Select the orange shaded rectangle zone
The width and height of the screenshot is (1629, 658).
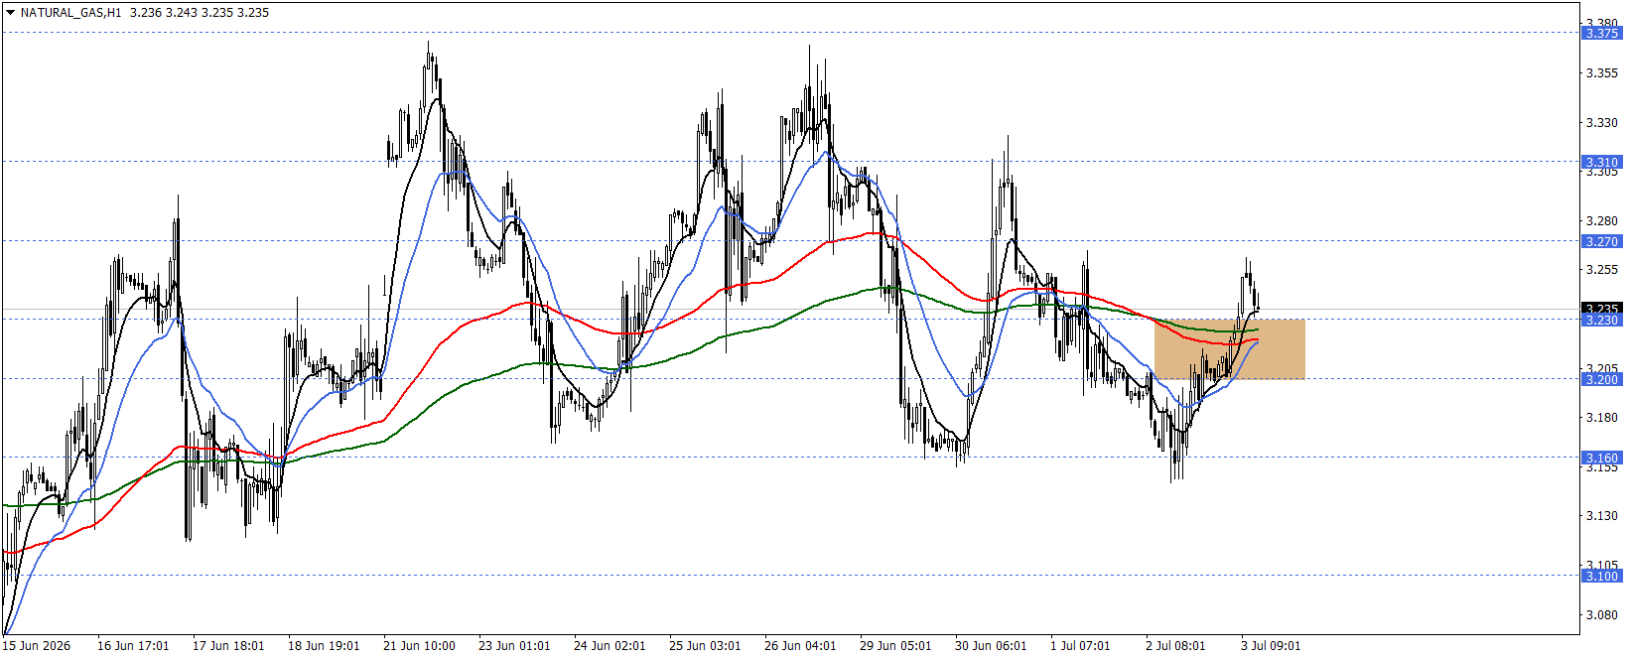tap(1229, 348)
